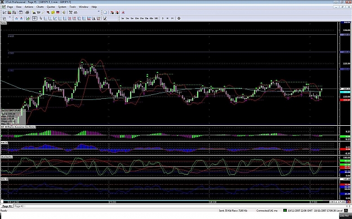Screen dimensions: 352x219
Task: Select the D daily timeframe button
Action: click(x=163, y=19)
